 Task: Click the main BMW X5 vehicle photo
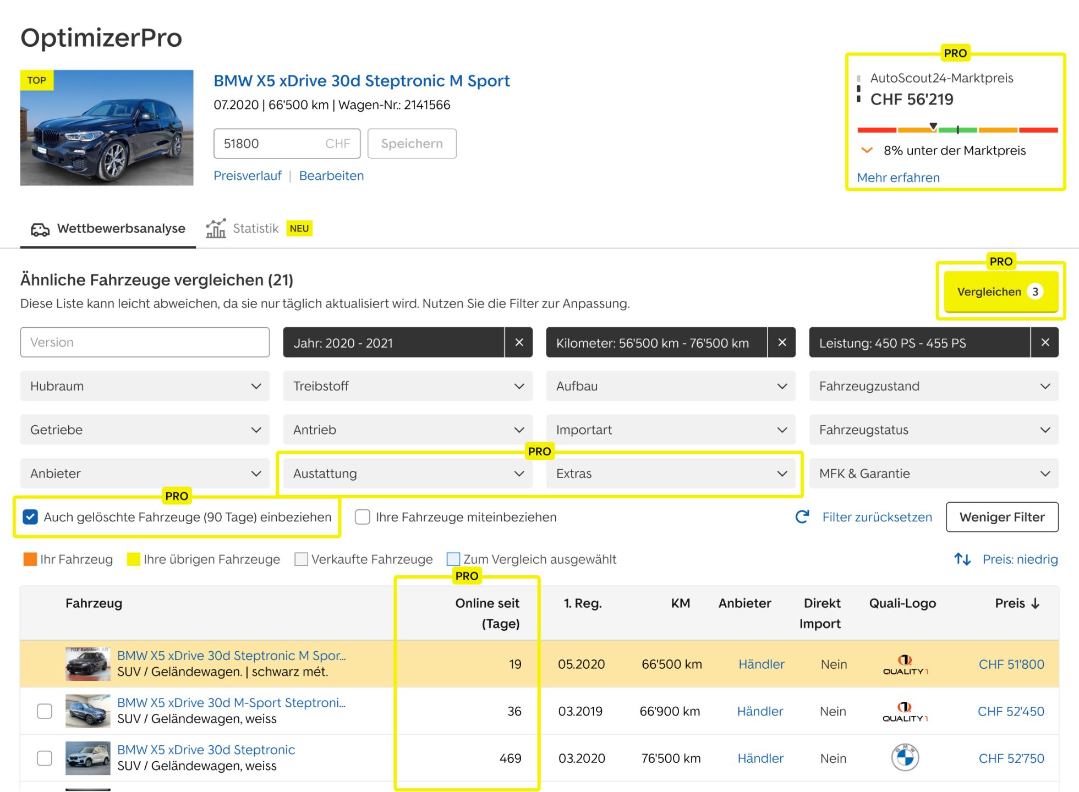(107, 128)
